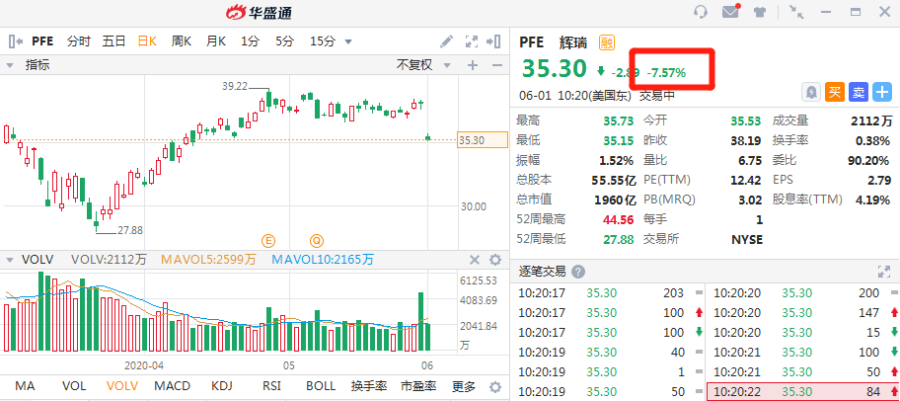Set price alert bell icon
The image size is (900, 401).
(x=809, y=92)
